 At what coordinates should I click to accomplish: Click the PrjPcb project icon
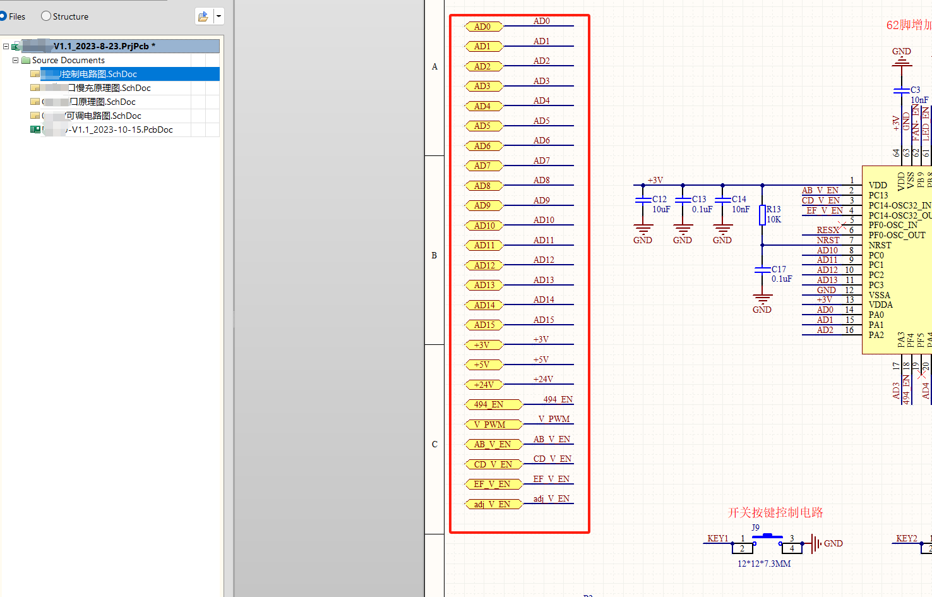coord(16,46)
